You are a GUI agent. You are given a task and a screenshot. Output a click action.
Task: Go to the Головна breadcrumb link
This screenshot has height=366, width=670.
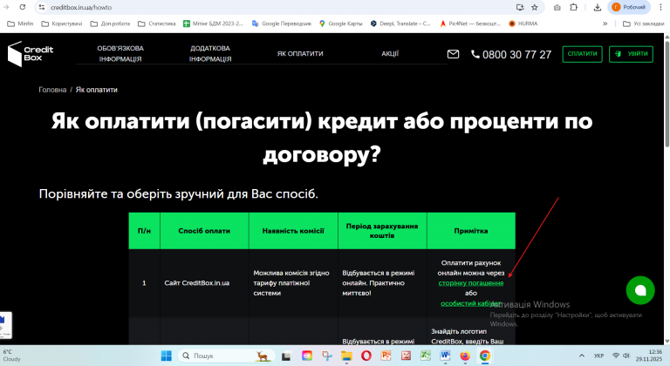pos(52,90)
